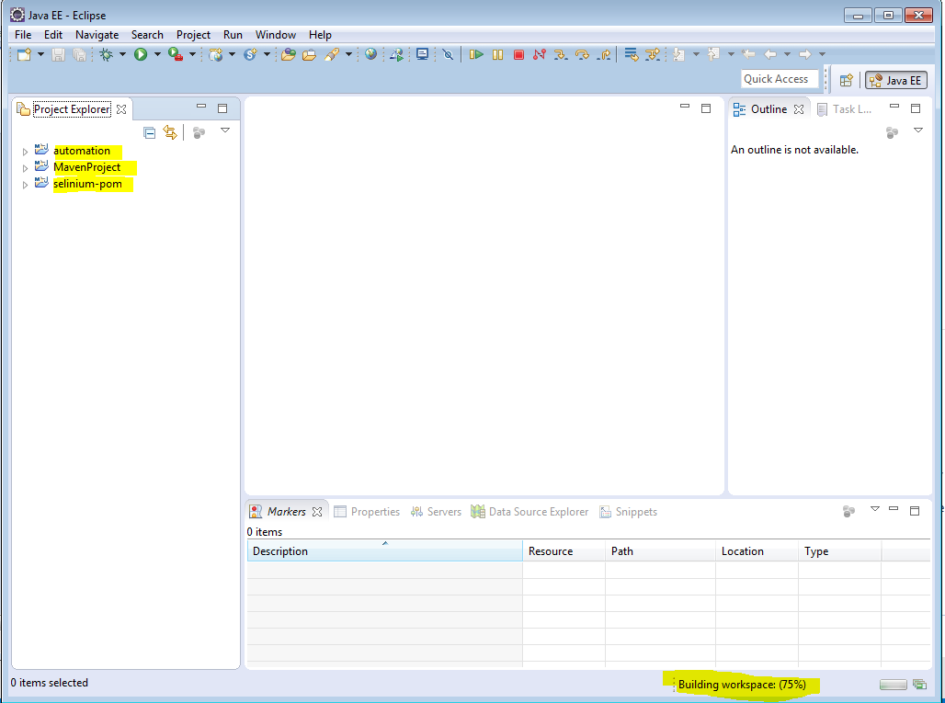The image size is (945, 703).
Task: Open Project Explorer view menu triangle
Action: coord(225,130)
